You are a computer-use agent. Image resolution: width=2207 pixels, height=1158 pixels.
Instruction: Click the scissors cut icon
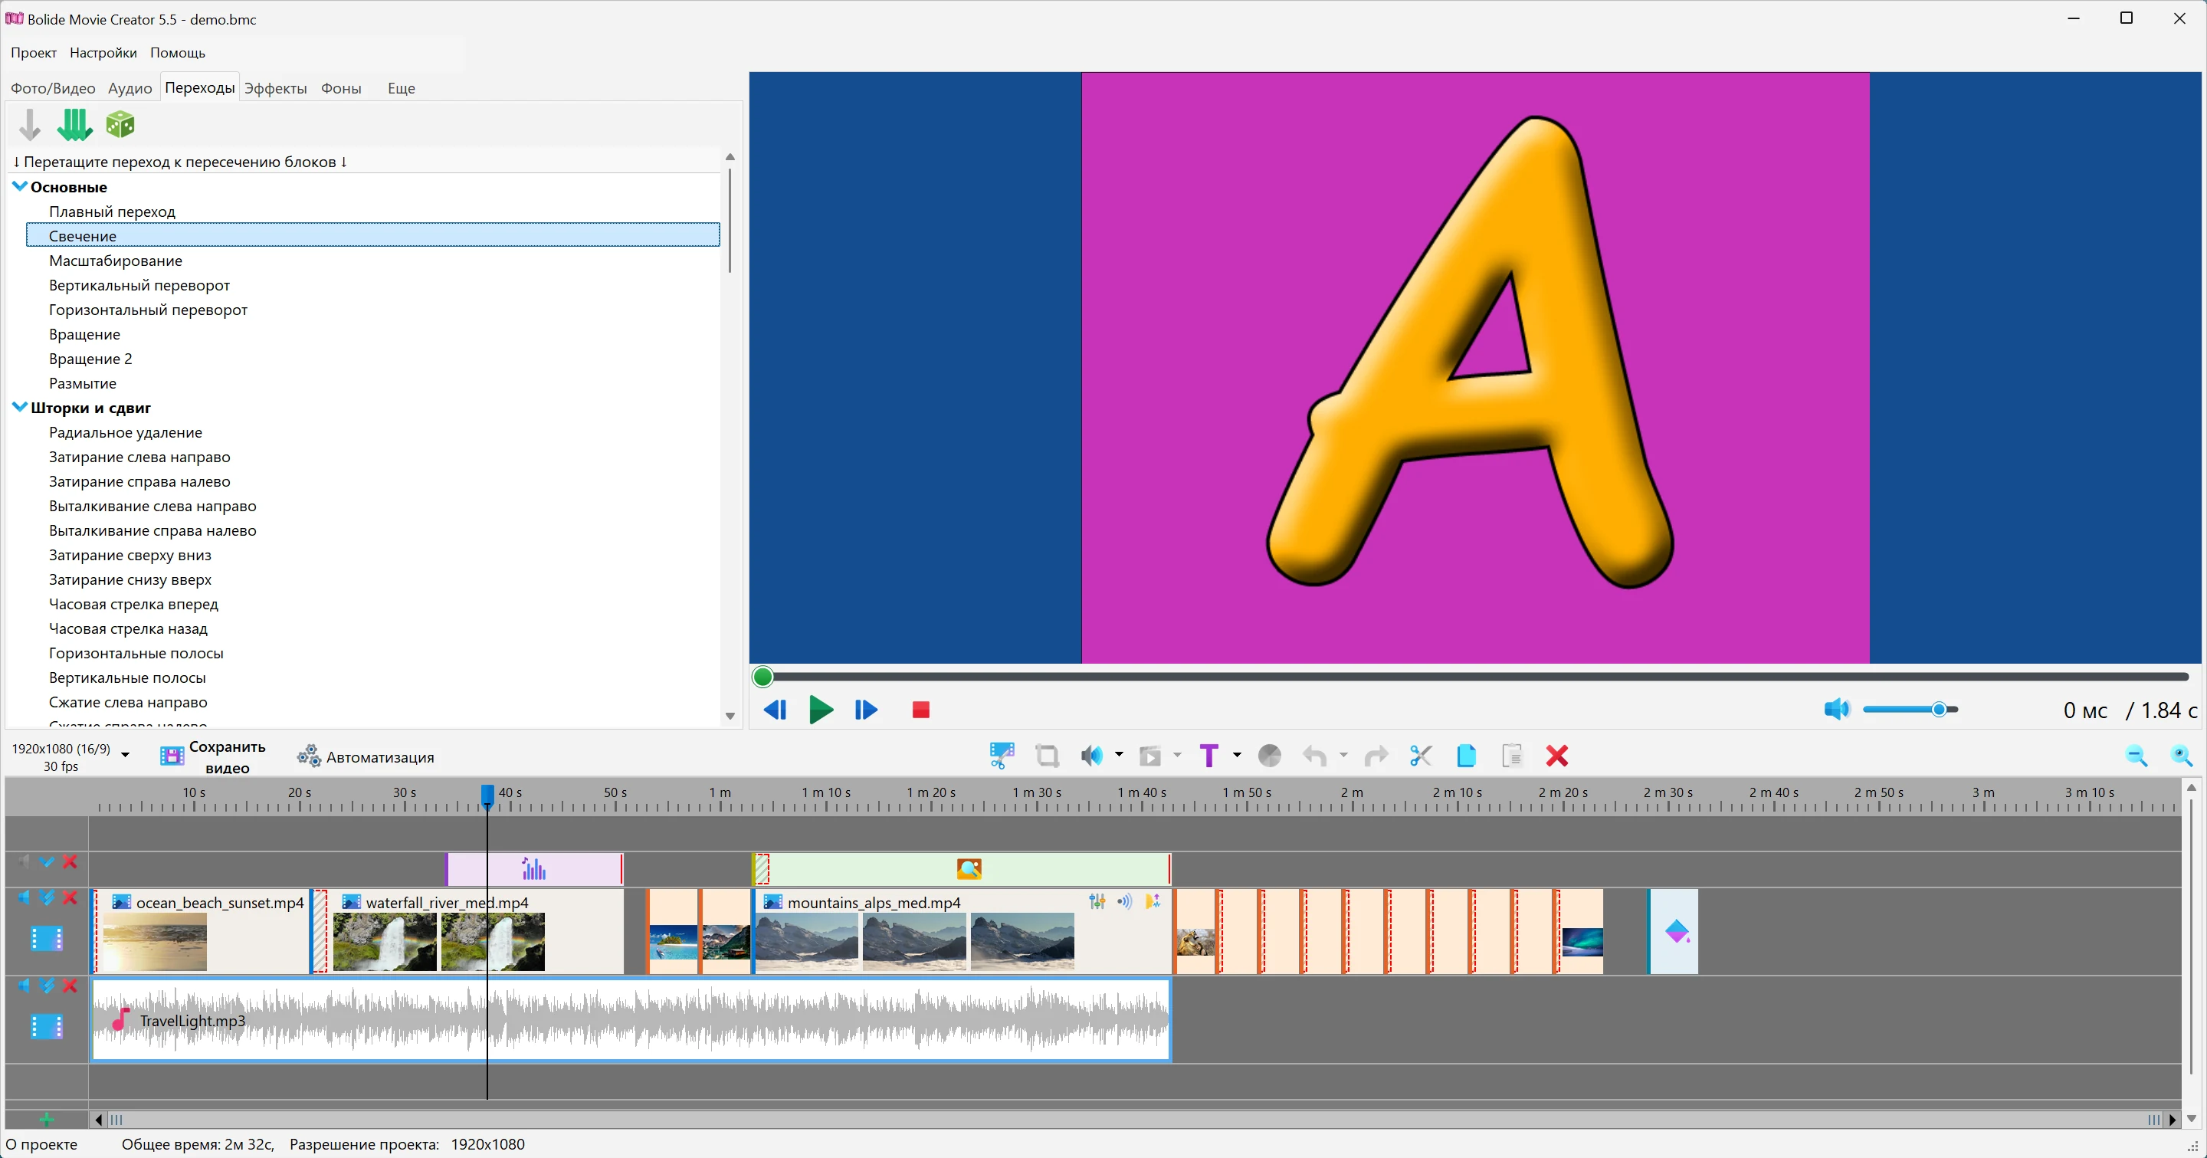[x=1421, y=756]
